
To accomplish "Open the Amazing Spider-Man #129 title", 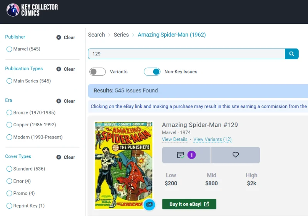I will click(200, 125).
